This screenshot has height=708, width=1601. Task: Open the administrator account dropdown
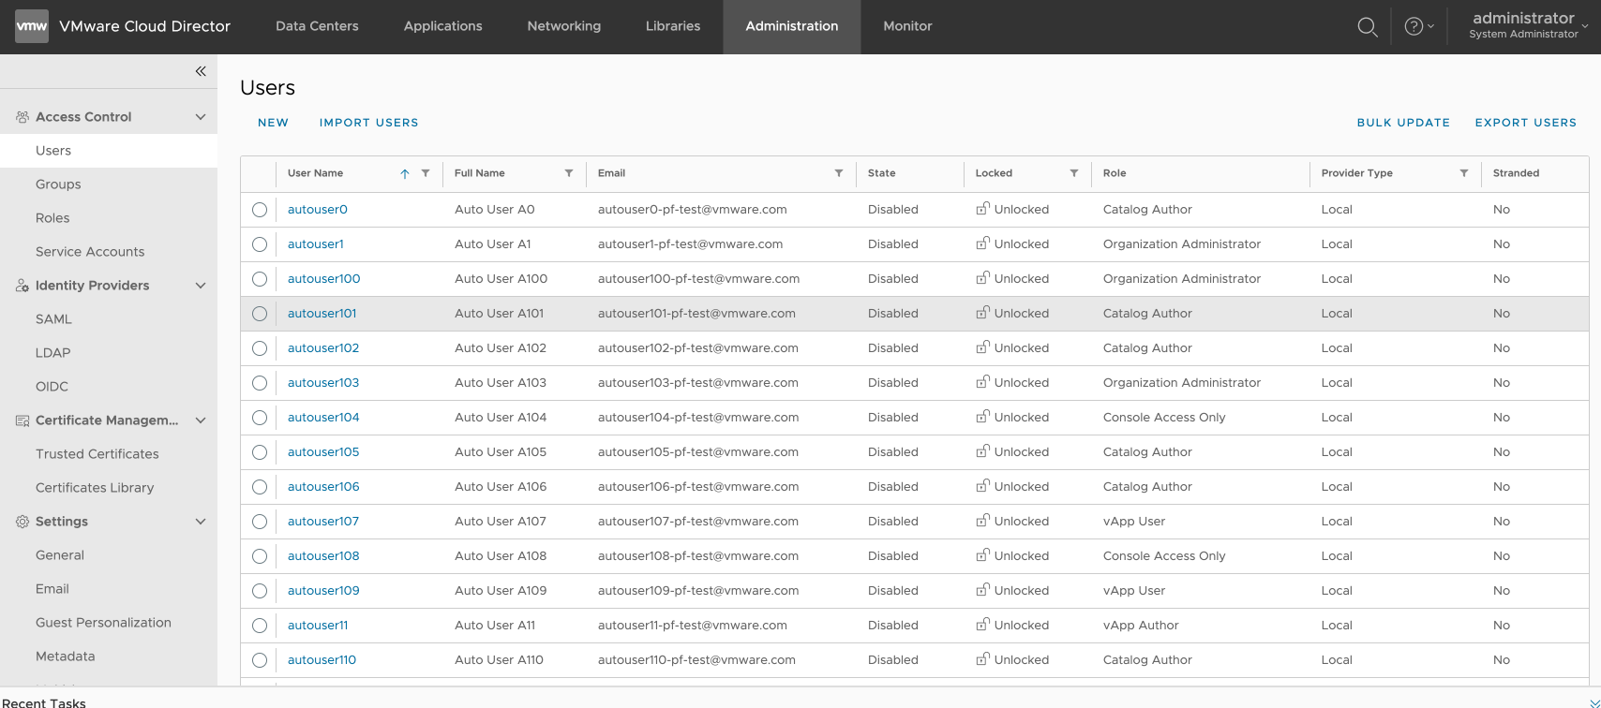coord(1528,26)
